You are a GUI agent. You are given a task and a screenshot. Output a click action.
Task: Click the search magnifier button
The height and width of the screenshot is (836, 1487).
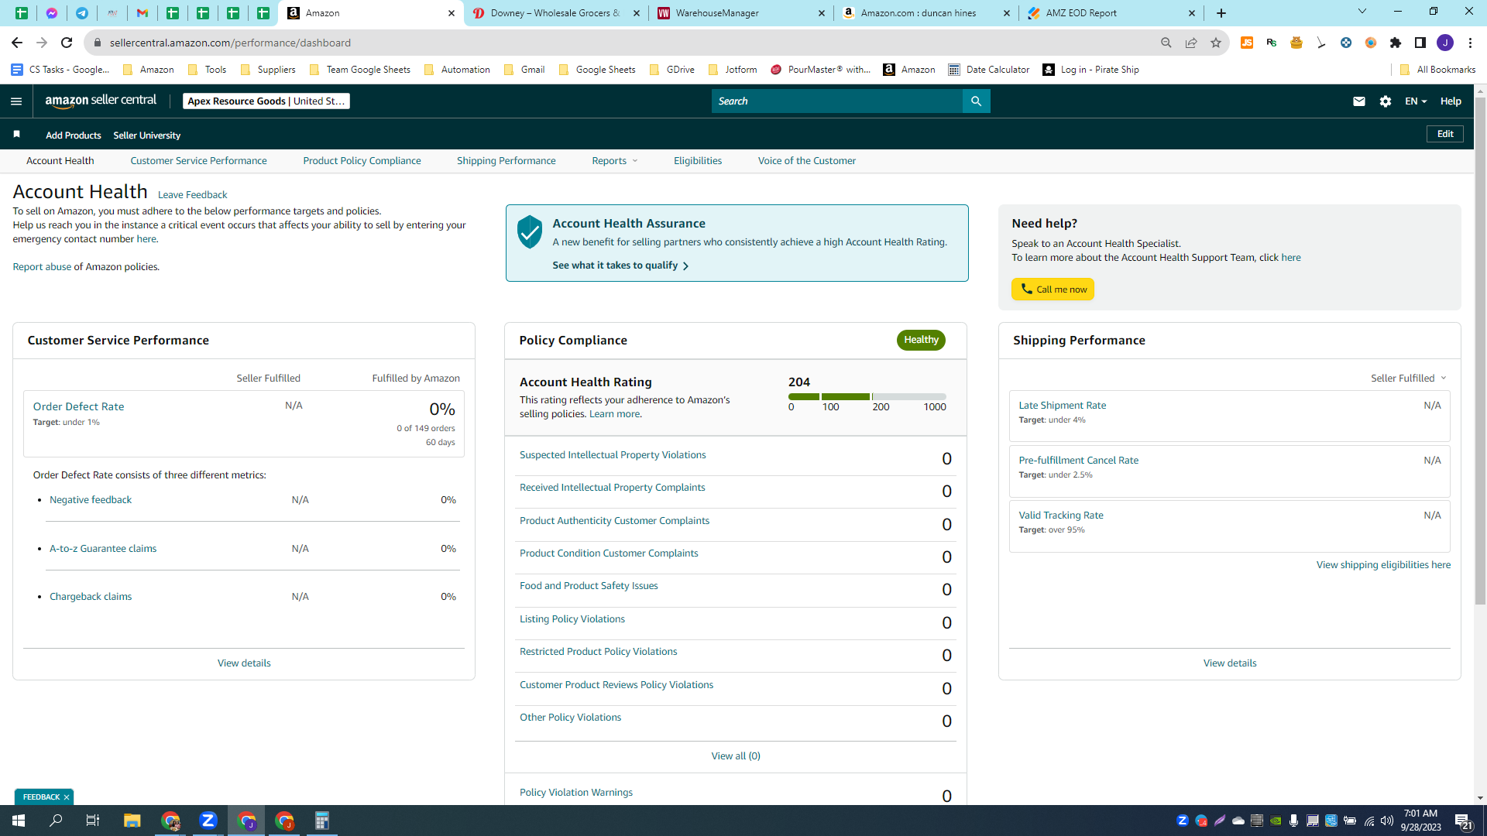[x=976, y=101]
